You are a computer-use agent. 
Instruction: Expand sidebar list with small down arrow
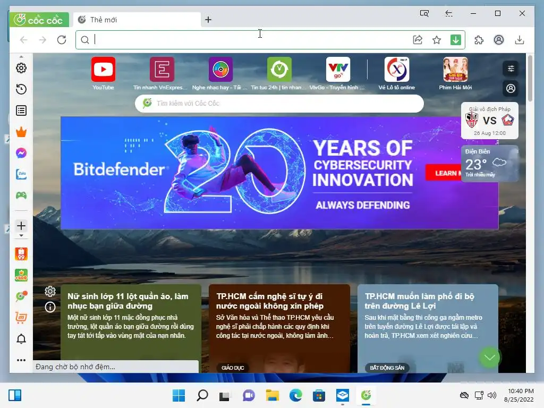tap(21, 235)
